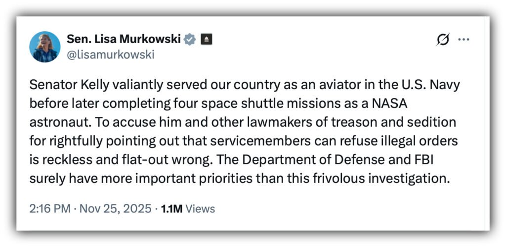
Task: Open the @lisamurkowski handle link
Action: coord(110,55)
